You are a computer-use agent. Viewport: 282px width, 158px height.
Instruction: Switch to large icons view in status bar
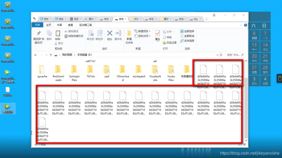(x=245, y=145)
